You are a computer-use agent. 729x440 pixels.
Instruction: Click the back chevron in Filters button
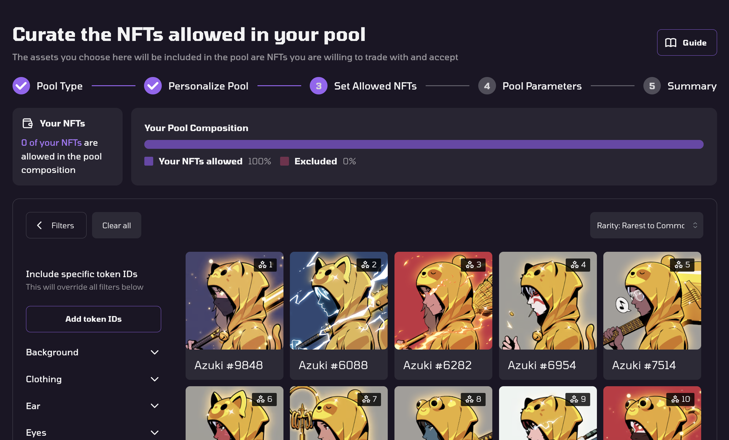click(39, 226)
